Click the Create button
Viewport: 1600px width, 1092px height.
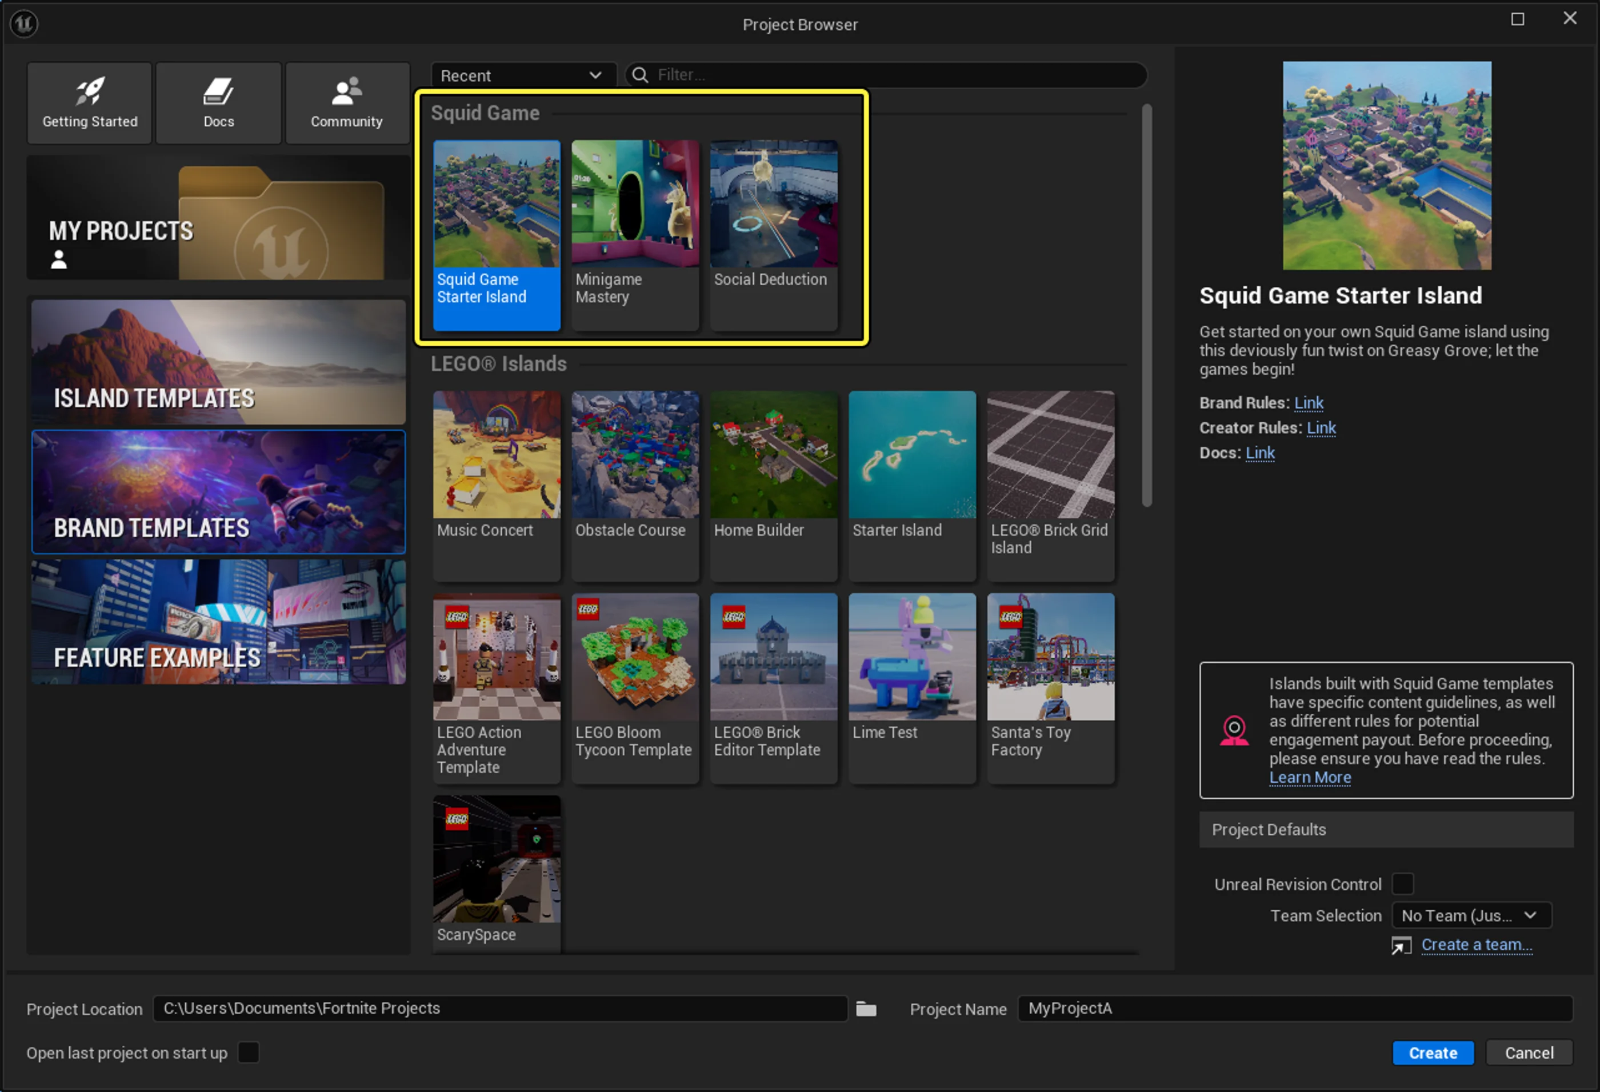click(1433, 1053)
